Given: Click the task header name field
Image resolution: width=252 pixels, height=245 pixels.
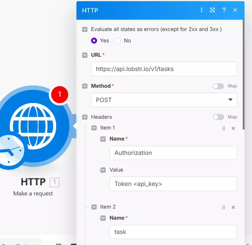Looking at the screenshot, I should coord(173,232).
